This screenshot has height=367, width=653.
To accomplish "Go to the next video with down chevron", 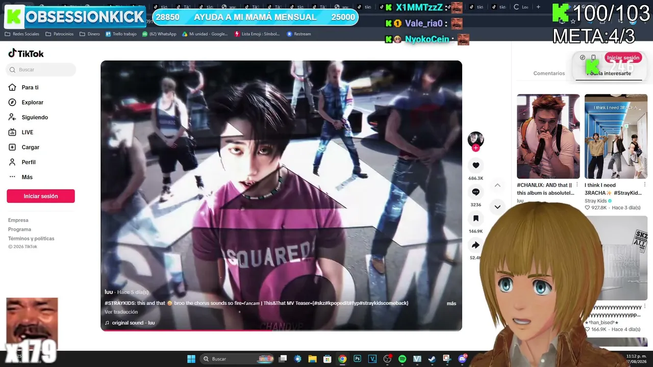I will pos(497,206).
